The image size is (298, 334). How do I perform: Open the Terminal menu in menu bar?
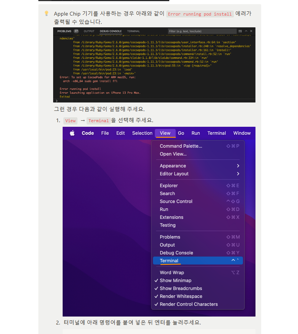[217, 133]
